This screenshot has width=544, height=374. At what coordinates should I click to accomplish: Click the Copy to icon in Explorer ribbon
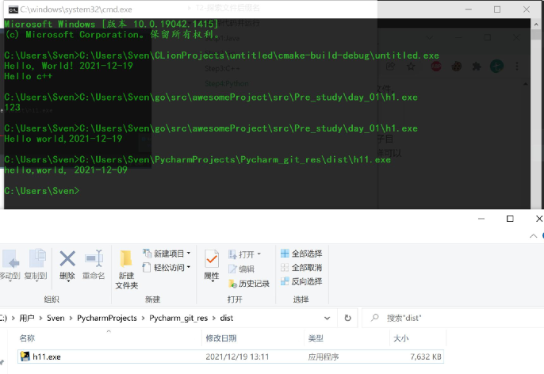coord(37,258)
